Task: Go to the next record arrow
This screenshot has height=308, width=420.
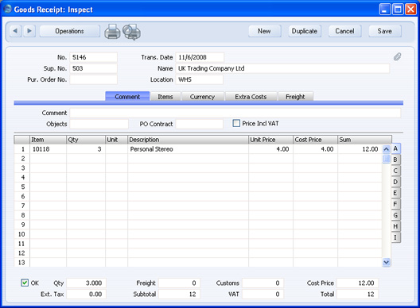Action: tap(29, 31)
